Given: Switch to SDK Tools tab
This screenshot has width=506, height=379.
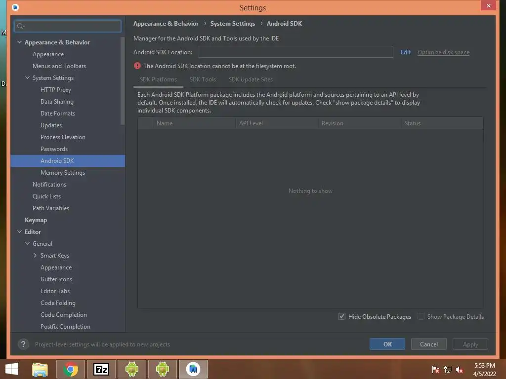Looking at the screenshot, I should coord(203,79).
